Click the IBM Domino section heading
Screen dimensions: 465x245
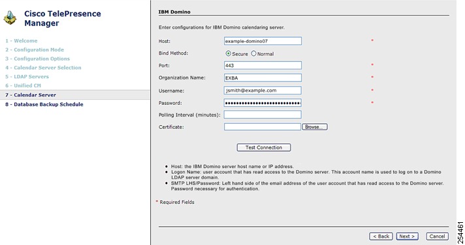click(x=174, y=12)
